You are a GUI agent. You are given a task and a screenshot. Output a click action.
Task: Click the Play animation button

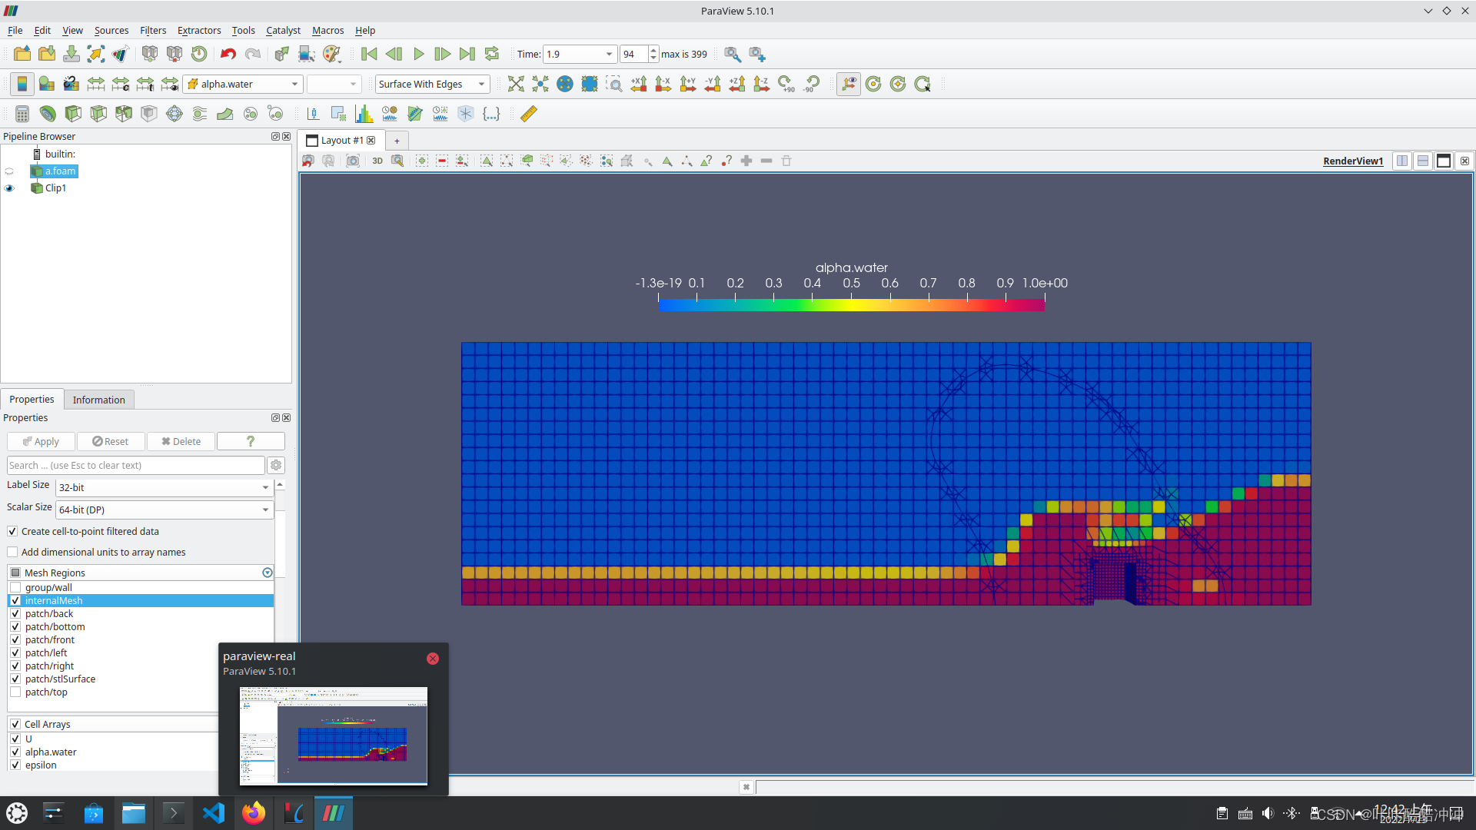[418, 54]
